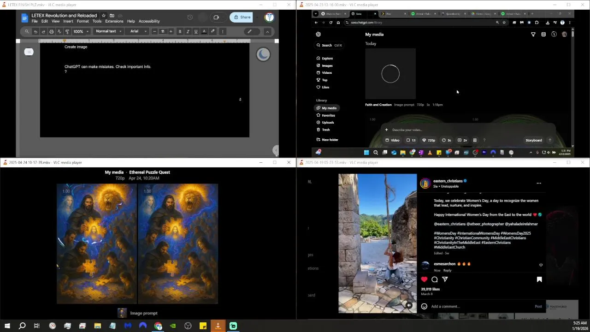Screen dimensions: 590x332
Task: Save the Instagram post with bookmark icon
Action: point(539,279)
